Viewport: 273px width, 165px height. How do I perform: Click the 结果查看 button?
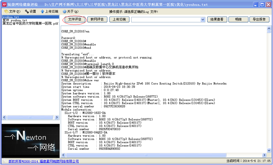coord(217,20)
